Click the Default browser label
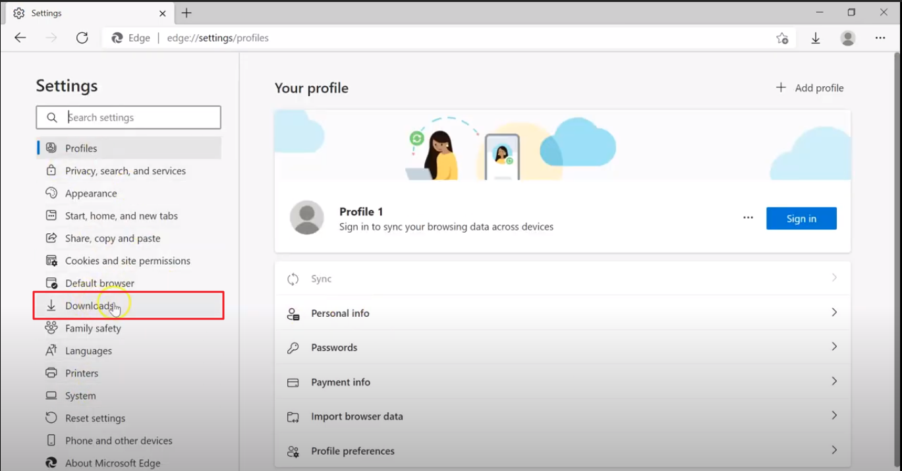The height and width of the screenshot is (471, 902). 99,283
